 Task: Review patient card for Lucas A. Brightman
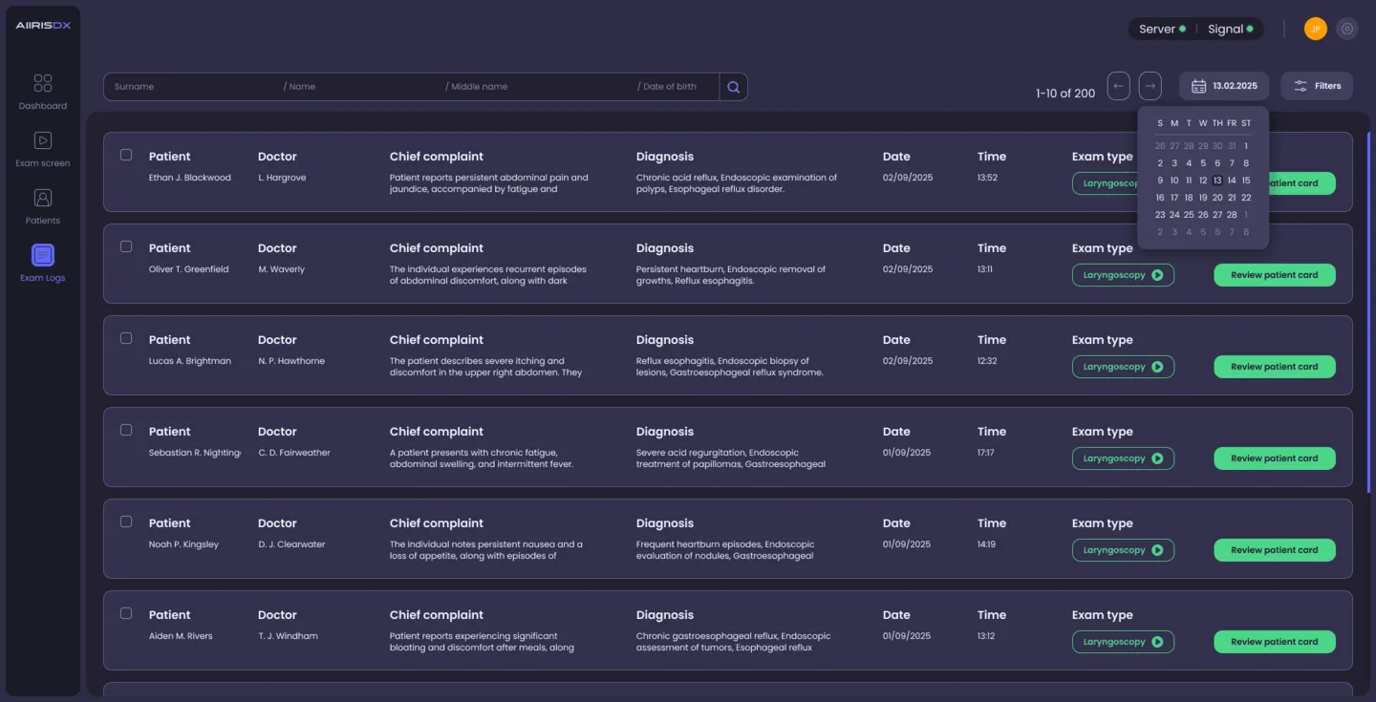tap(1275, 367)
